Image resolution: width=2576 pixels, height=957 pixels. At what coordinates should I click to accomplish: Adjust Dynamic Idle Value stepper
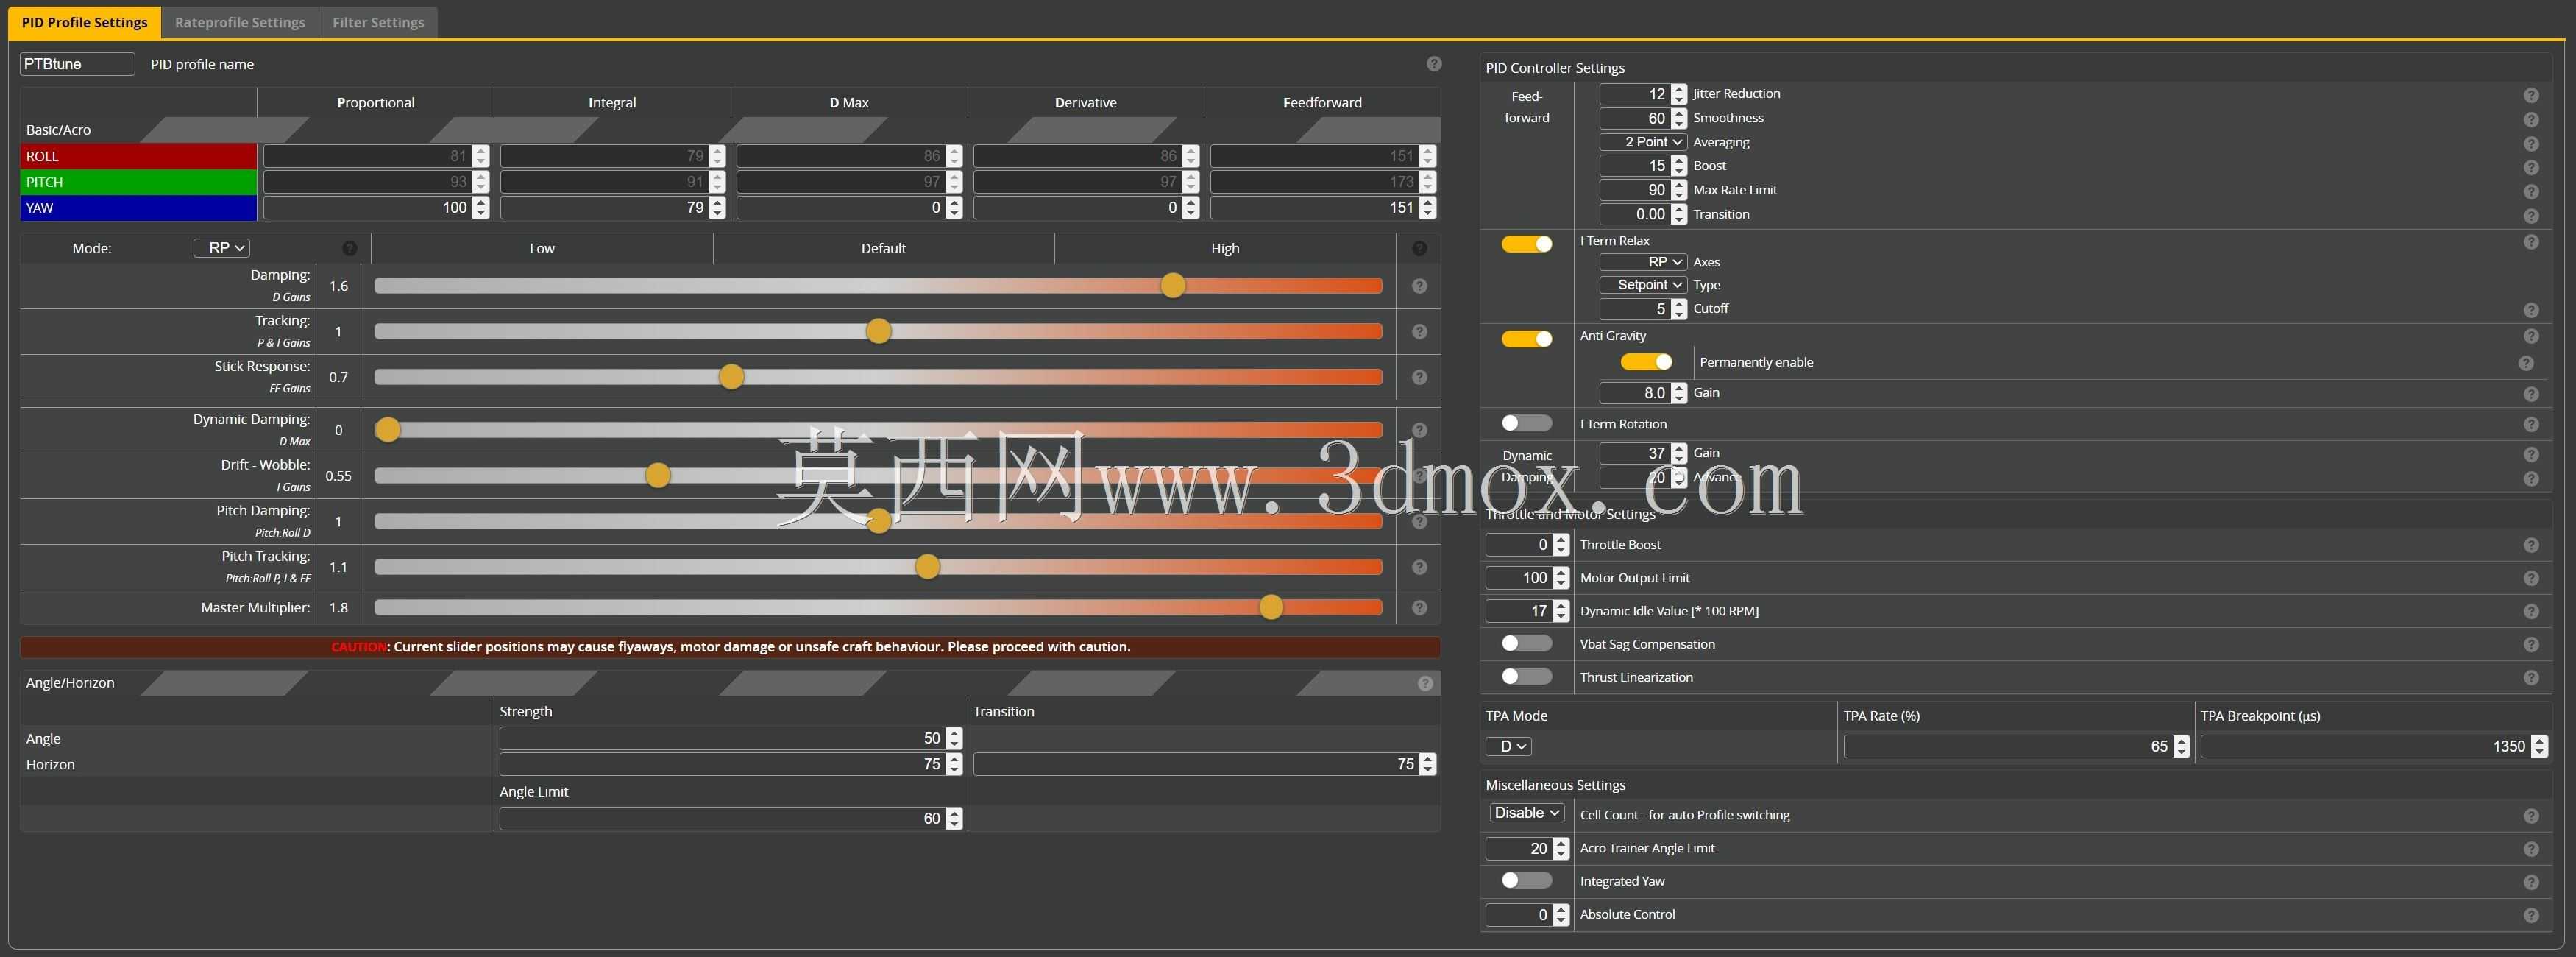click(1561, 611)
